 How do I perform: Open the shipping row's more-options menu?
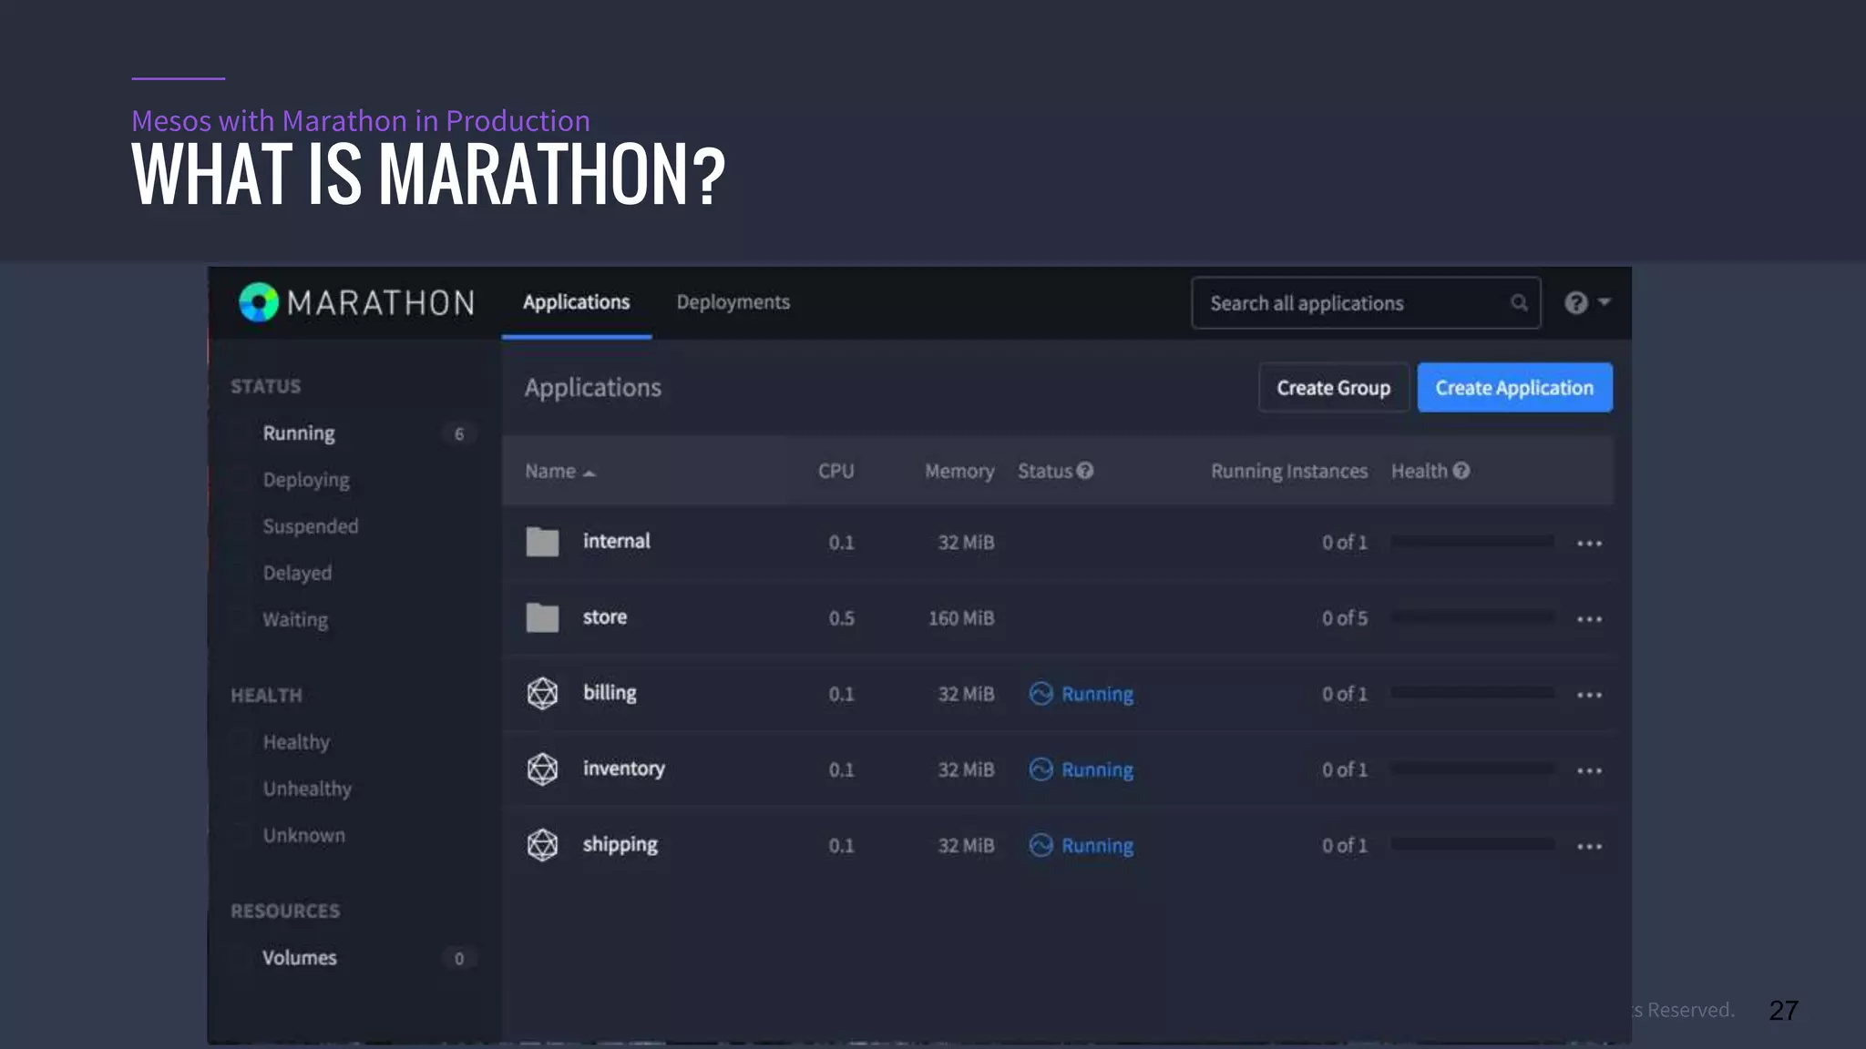(x=1589, y=847)
